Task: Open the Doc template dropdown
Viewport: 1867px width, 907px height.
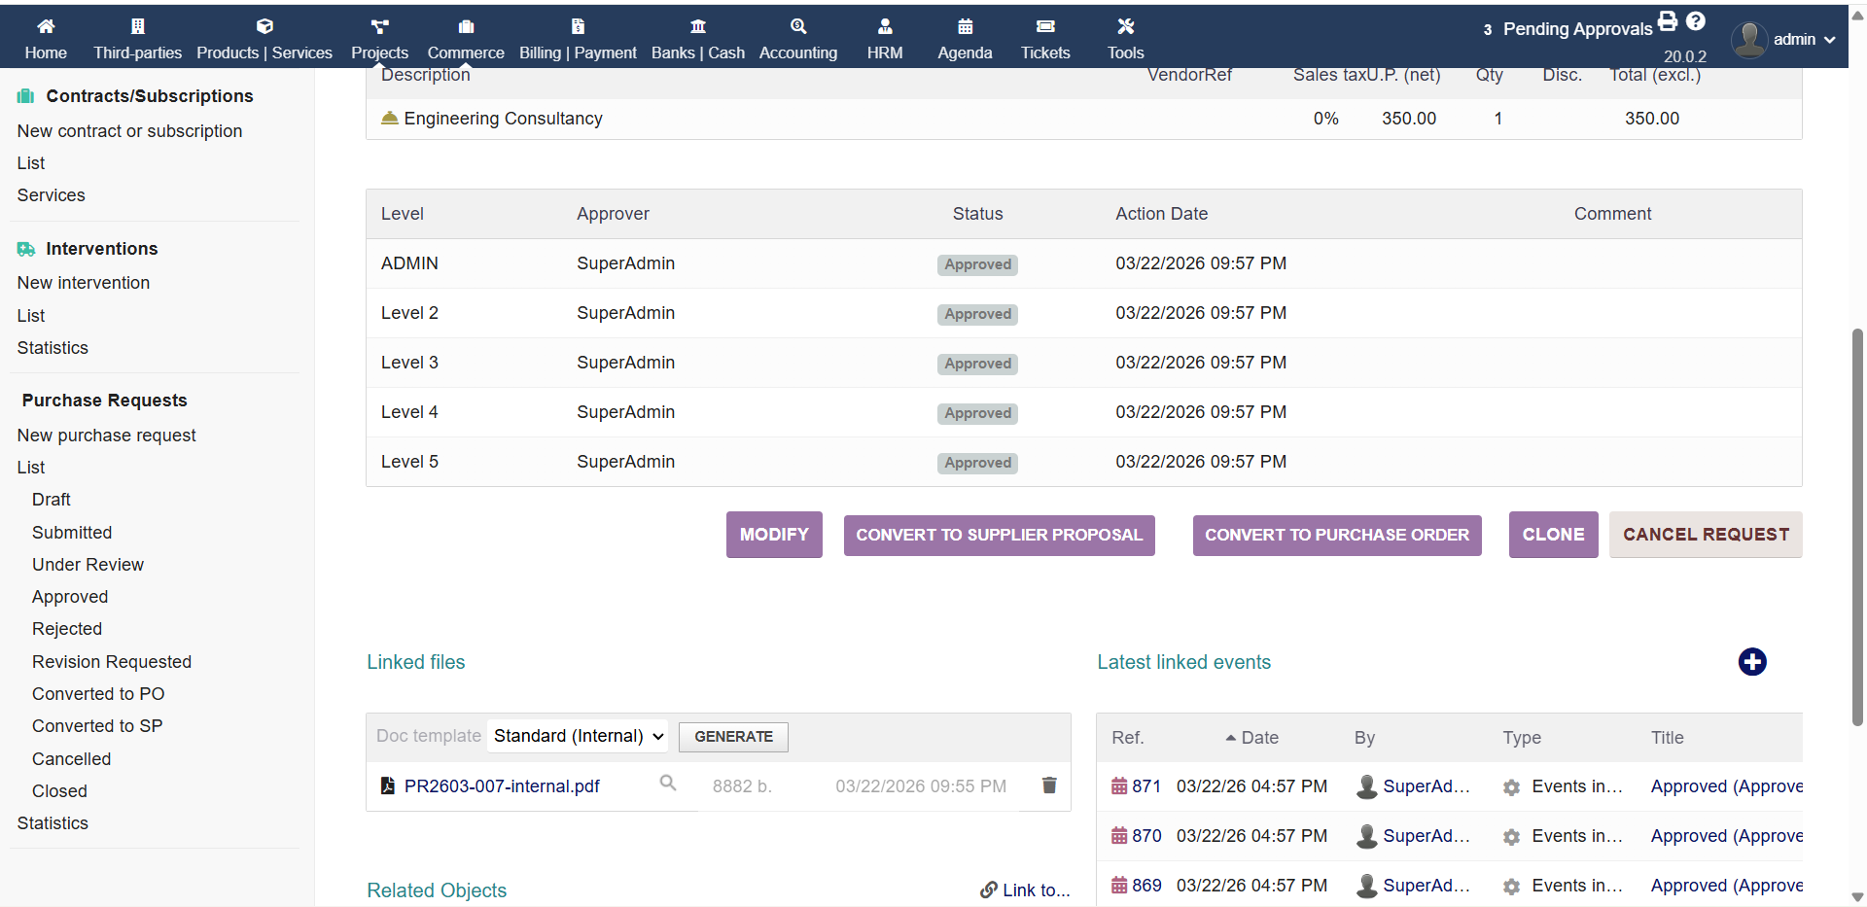Action: pos(578,737)
